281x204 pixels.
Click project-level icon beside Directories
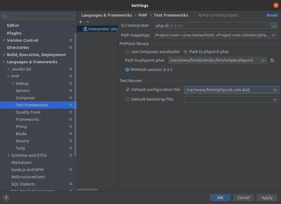[71, 48]
